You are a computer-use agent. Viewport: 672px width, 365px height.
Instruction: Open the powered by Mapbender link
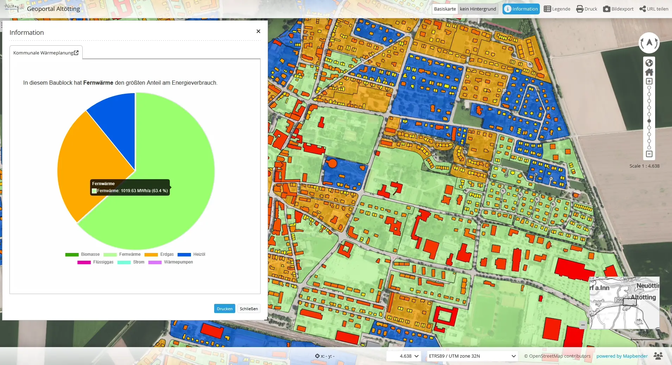(622, 356)
